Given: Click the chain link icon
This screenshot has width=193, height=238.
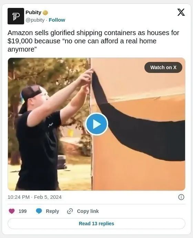Looking at the screenshot, I should point(70,211).
